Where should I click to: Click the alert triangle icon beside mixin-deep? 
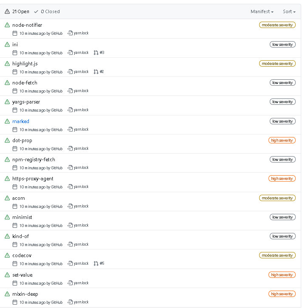coord(7,294)
